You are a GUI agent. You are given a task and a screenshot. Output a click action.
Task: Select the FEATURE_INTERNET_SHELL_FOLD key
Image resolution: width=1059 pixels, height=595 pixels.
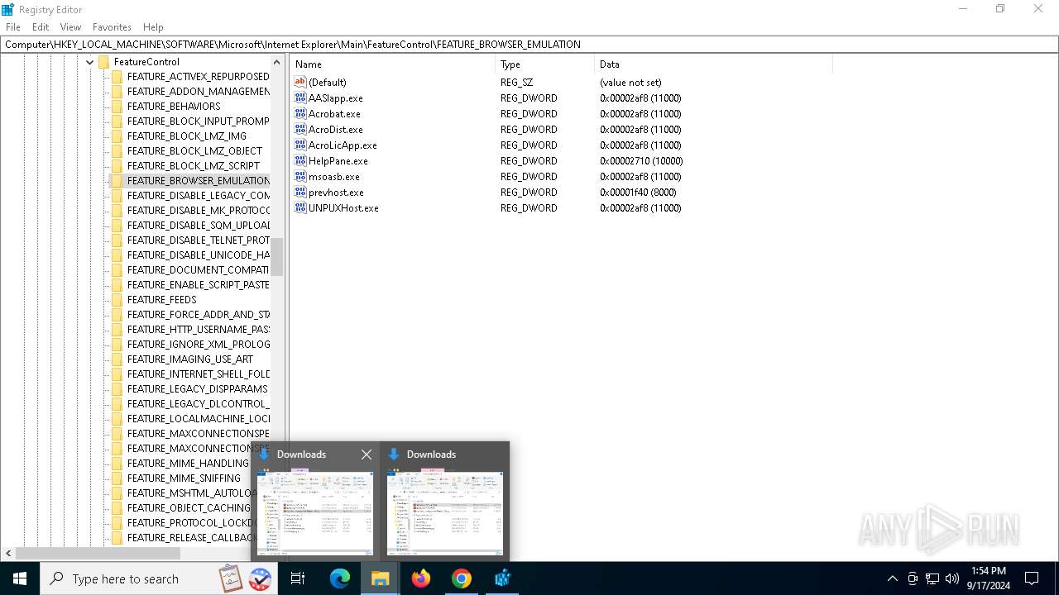coord(199,374)
